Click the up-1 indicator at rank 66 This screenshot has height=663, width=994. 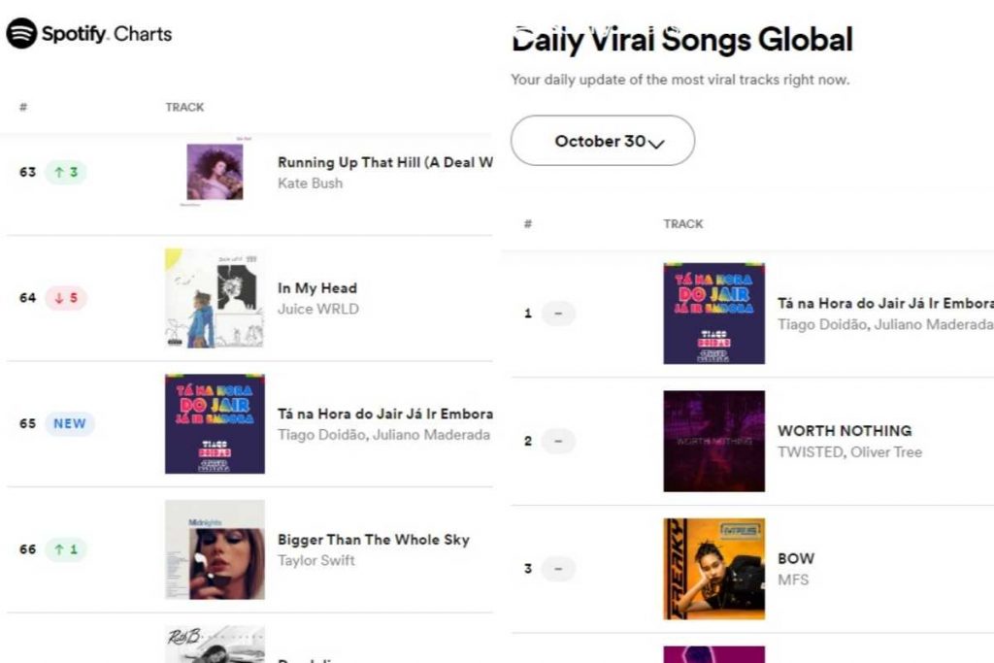click(x=66, y=549)
